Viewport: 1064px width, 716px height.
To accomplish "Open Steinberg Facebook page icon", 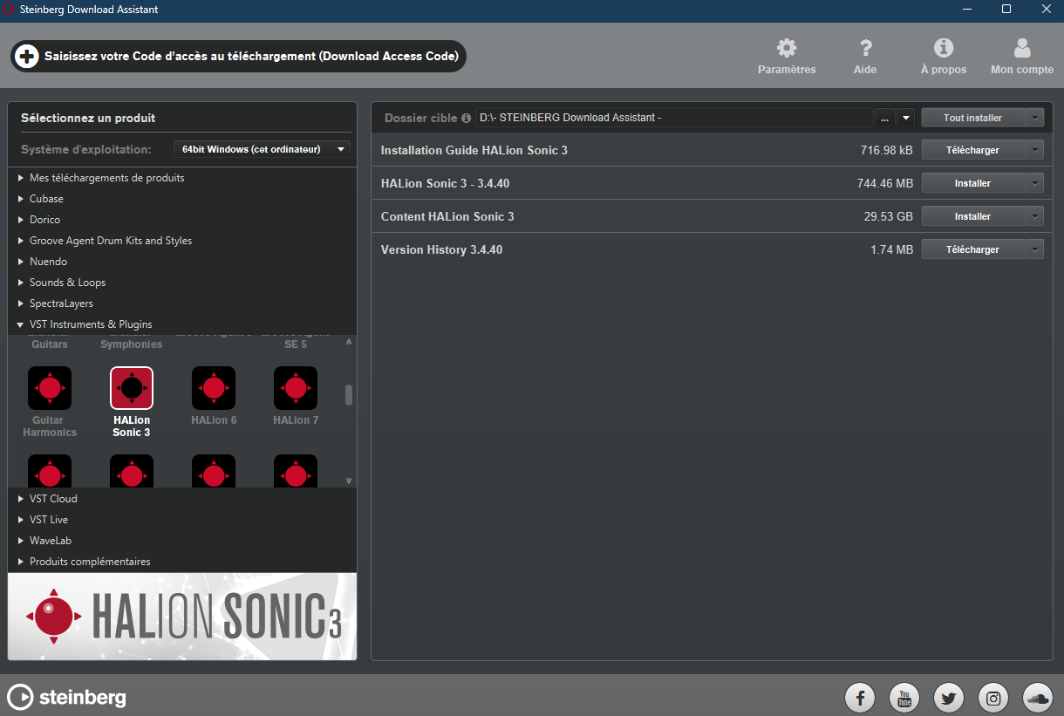I will coord(860,698).
